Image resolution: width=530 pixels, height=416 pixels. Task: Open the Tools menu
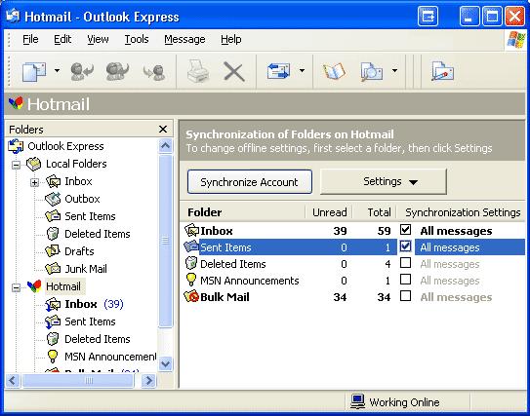137,40
